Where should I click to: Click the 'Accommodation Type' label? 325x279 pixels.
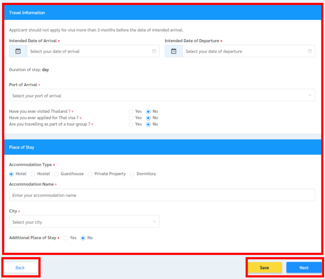pos(31,164)
